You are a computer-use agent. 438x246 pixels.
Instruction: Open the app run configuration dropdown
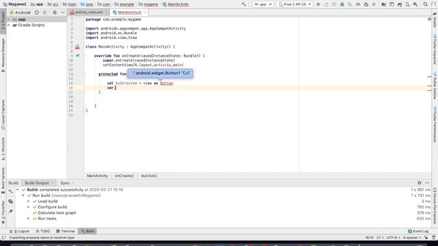tap(263, 4)
